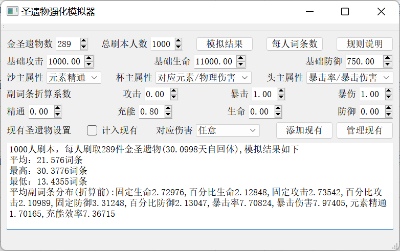Screen dimensions: 400x251
Task: Decrease 基础防御 with down arrow
Action: coord(388,64)
